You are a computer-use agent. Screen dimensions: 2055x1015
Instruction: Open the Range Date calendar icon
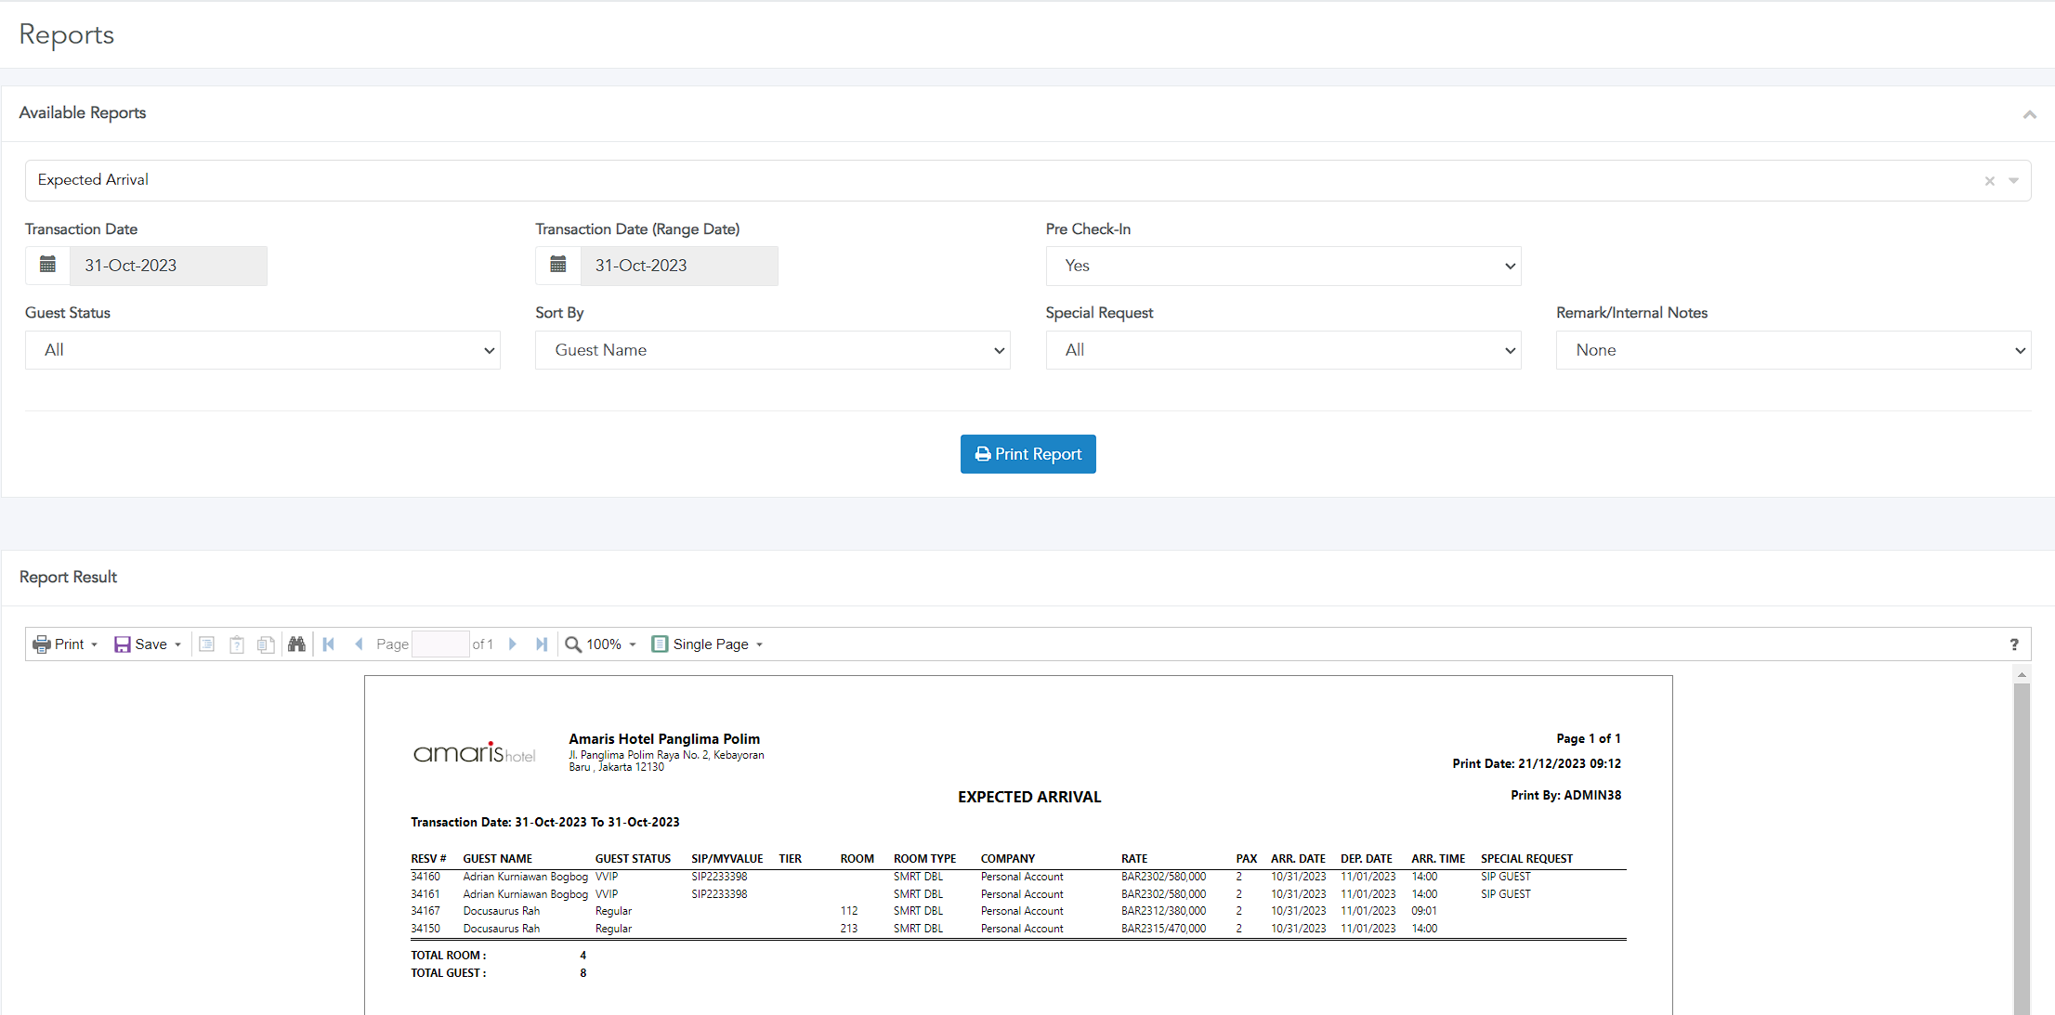pos(558,266)
